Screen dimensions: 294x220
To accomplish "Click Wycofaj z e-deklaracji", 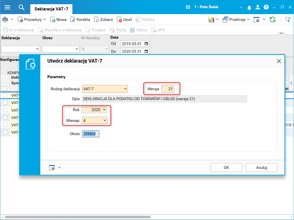I will tap(60, 30).
